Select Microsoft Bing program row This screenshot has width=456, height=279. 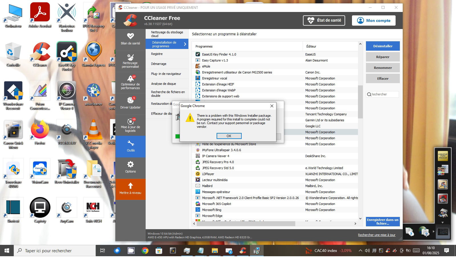pyautogui.click(x=275, y=210)
